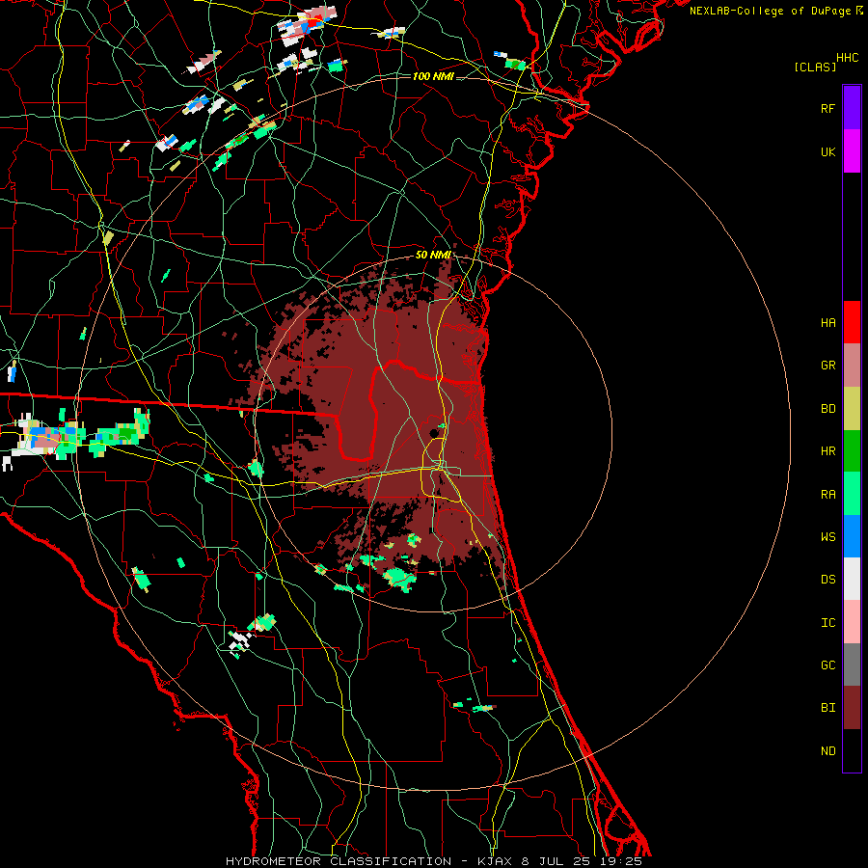Click the WS legend label
Image resolution: width=868 pixels, height=868 pixels.
pyautogui.click(x=827, y=537)
